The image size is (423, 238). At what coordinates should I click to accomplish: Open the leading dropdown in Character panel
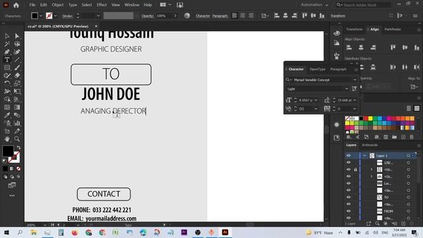[355, 100]
